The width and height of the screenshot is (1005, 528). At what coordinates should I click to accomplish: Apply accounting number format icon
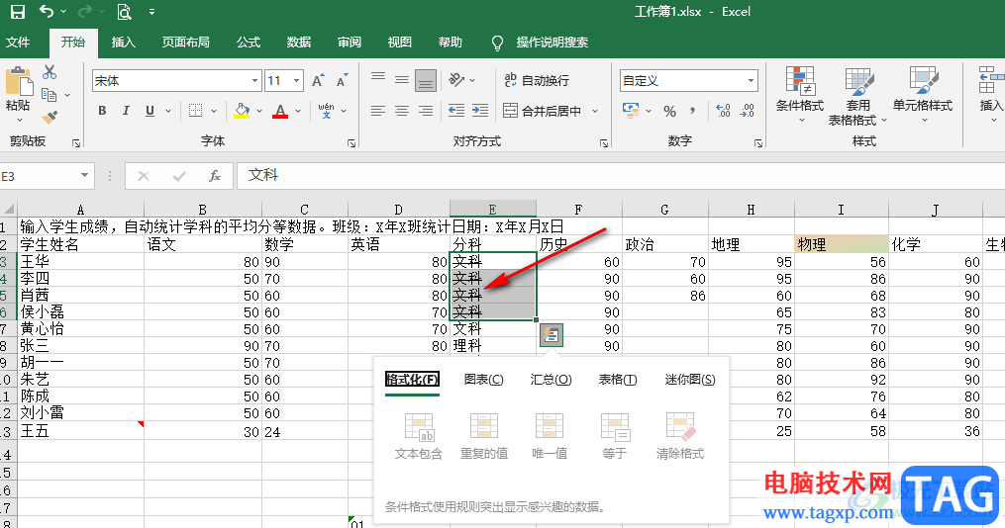631,111
